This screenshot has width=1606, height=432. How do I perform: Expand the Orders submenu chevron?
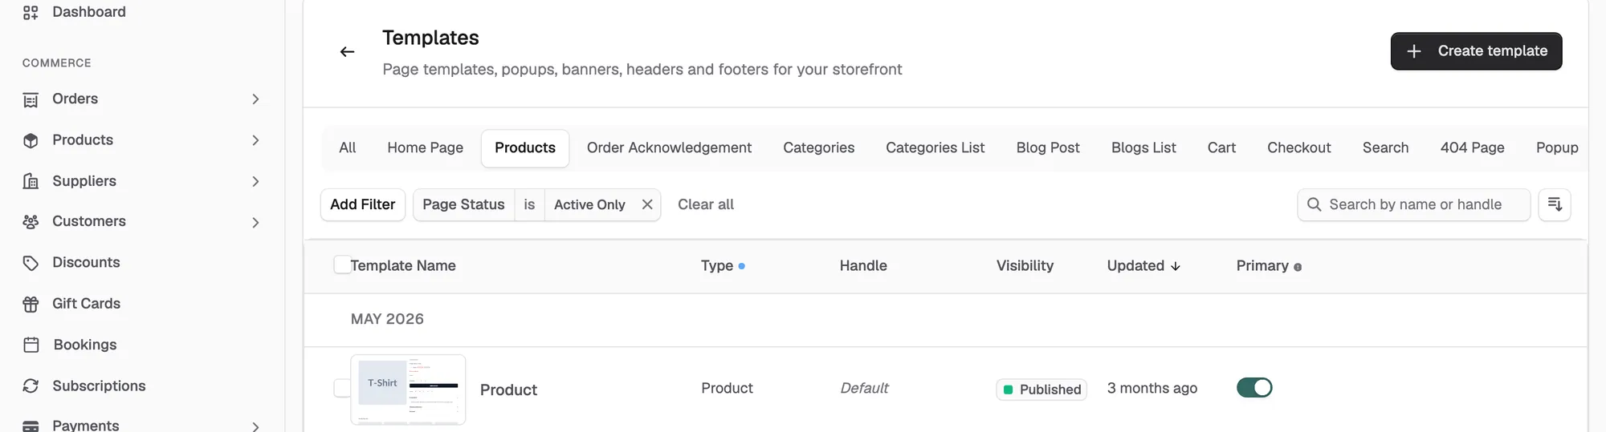[255, 99]
